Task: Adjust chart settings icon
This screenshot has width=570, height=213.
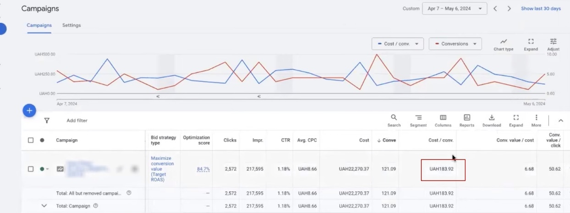Action: pyautogui.click(x=553, y=44)
